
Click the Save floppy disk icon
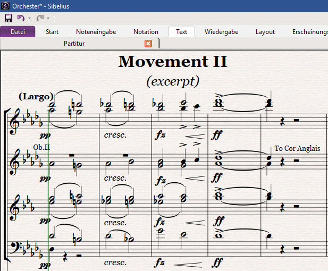click(9, 18)
